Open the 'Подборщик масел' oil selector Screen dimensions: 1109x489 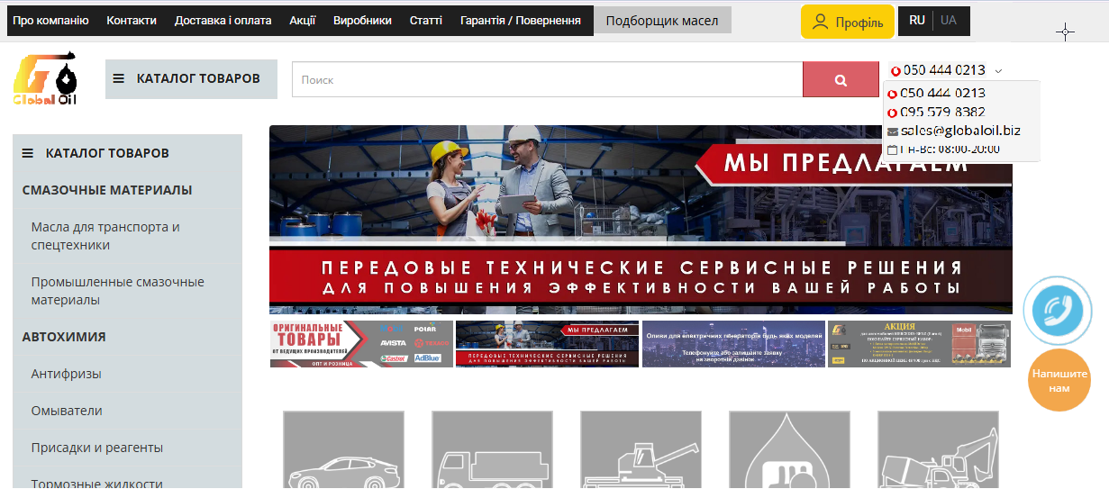tap(662, 21)
